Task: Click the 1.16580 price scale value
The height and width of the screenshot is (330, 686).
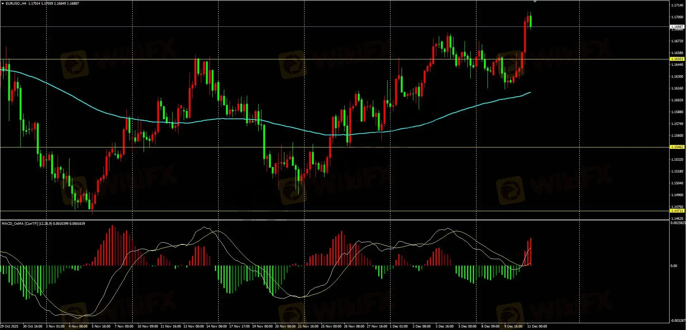Action: 677,53
